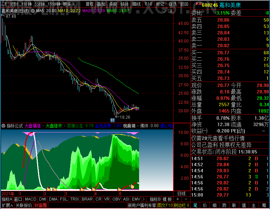Open the 新用户福利专享 link

(x=142, y=205)
